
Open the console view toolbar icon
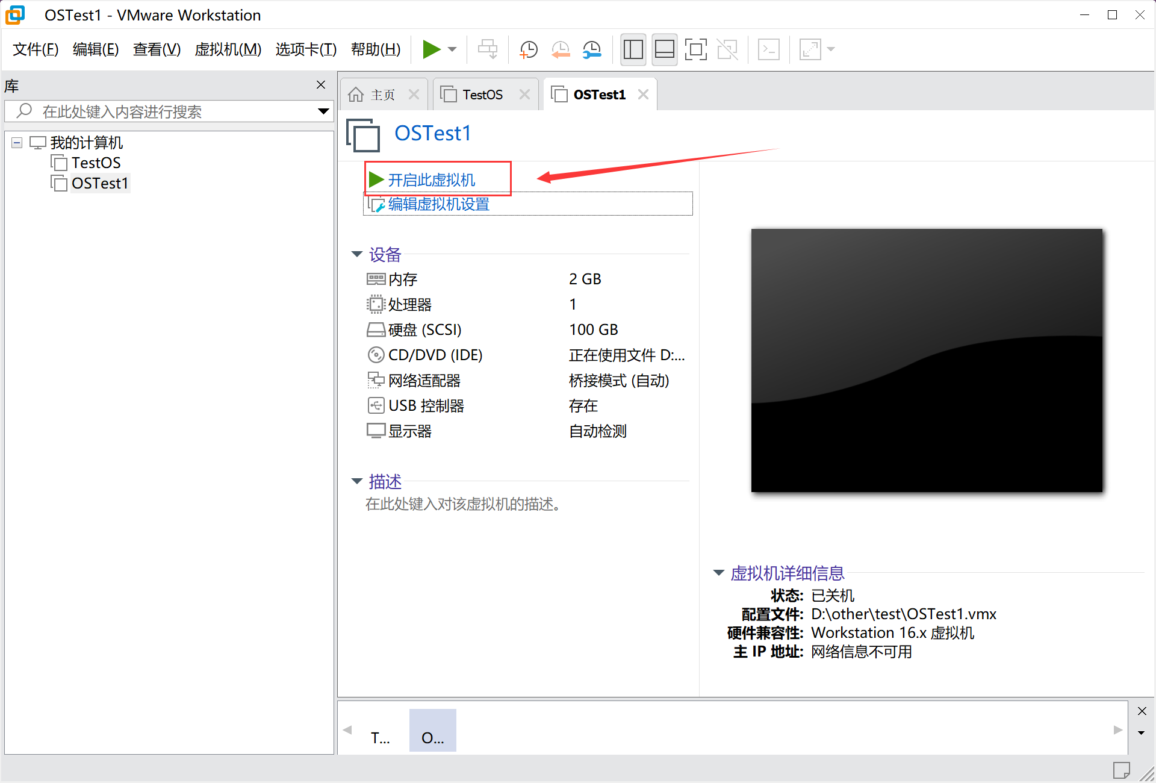(769, 49)
